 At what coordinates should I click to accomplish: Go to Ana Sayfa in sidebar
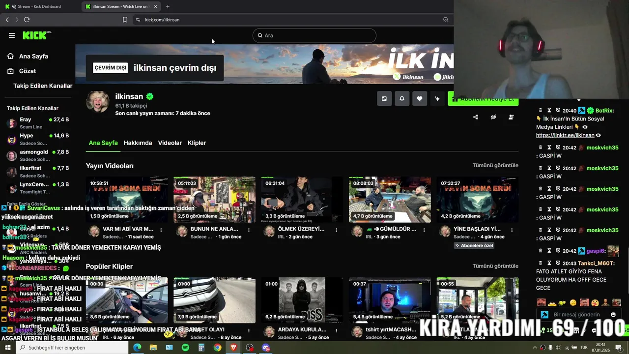coord(33,56)
